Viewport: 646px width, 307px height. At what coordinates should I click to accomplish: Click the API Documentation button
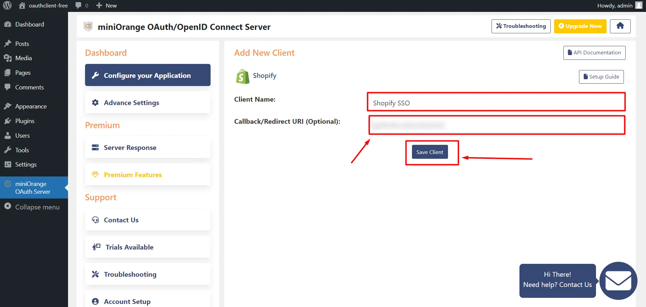click(594, 53)
